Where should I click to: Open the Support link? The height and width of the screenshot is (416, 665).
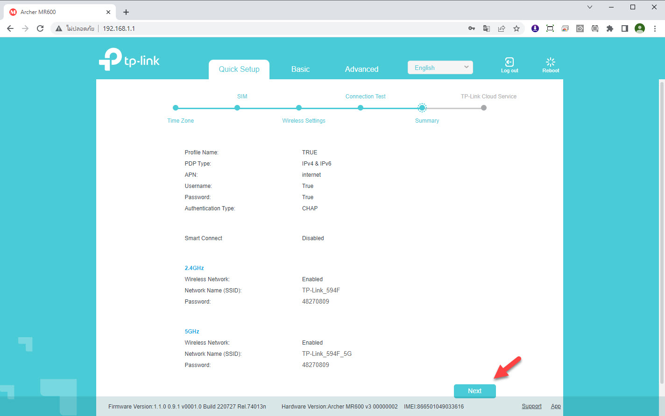click(531, 406)
